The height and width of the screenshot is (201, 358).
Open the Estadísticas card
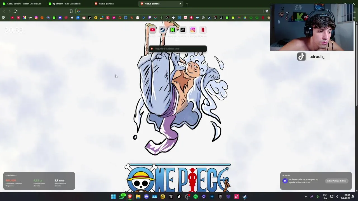pos(39,181)
